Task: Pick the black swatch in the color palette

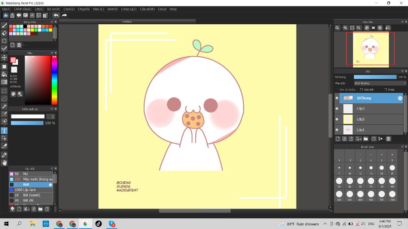Action: 25,27
